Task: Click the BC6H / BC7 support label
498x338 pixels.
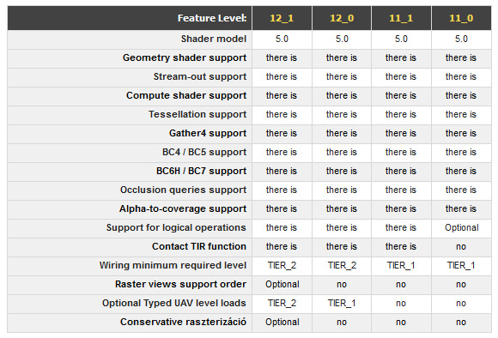Action: click(201, 171)
